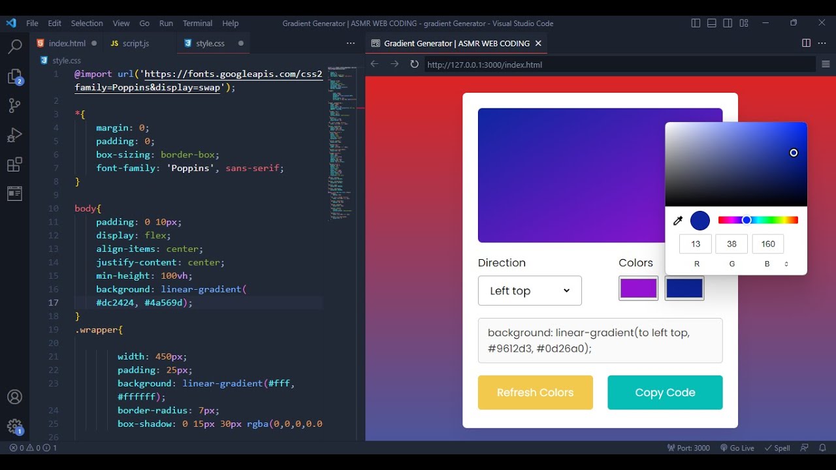Open the Direction dropdown showing Left top
The image size is (836, 470).
click(530, 290)
